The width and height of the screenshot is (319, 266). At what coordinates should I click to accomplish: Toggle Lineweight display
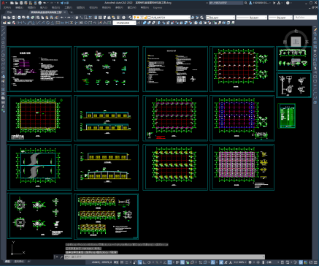(177, 262)
